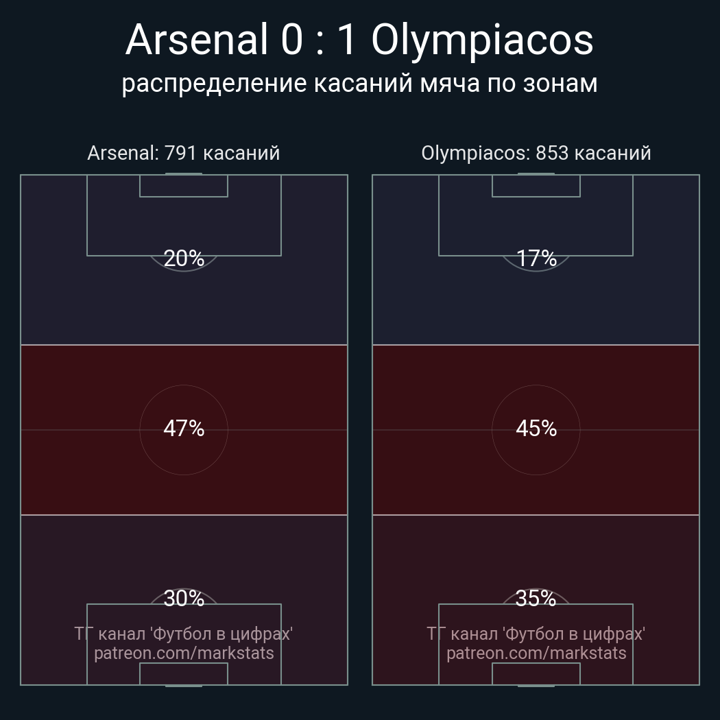The width and height of the screenshot is (720, 720).
Task: Click Arsenal's 47% midfield zone label
Action: click(x=184, y=429)
